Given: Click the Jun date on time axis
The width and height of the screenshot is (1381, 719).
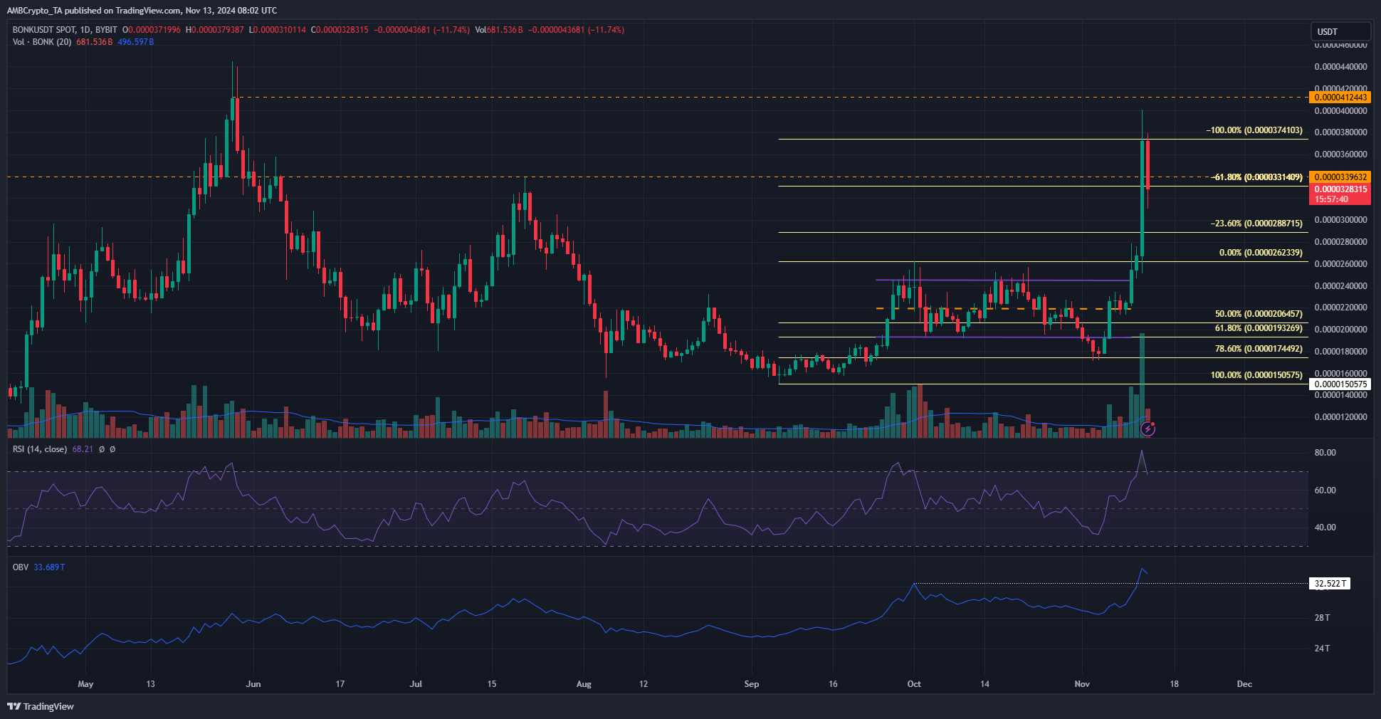Looking at the screenshot, I should pos(253,684).
